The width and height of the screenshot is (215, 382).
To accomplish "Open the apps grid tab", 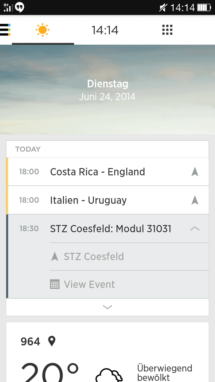I will 167,30.
